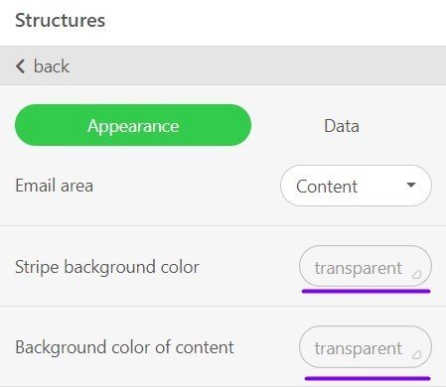Click the 'Stripe background color' label

[107, 267]
